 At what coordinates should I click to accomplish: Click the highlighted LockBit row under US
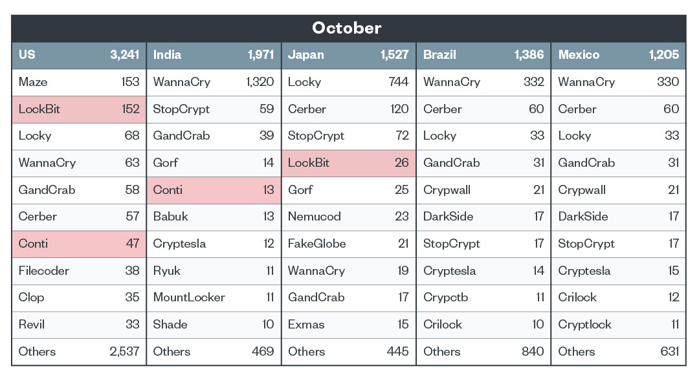79,109
